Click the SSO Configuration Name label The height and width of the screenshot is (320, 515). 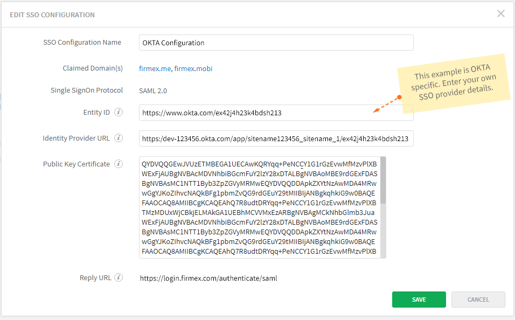[x=82, y=43]
